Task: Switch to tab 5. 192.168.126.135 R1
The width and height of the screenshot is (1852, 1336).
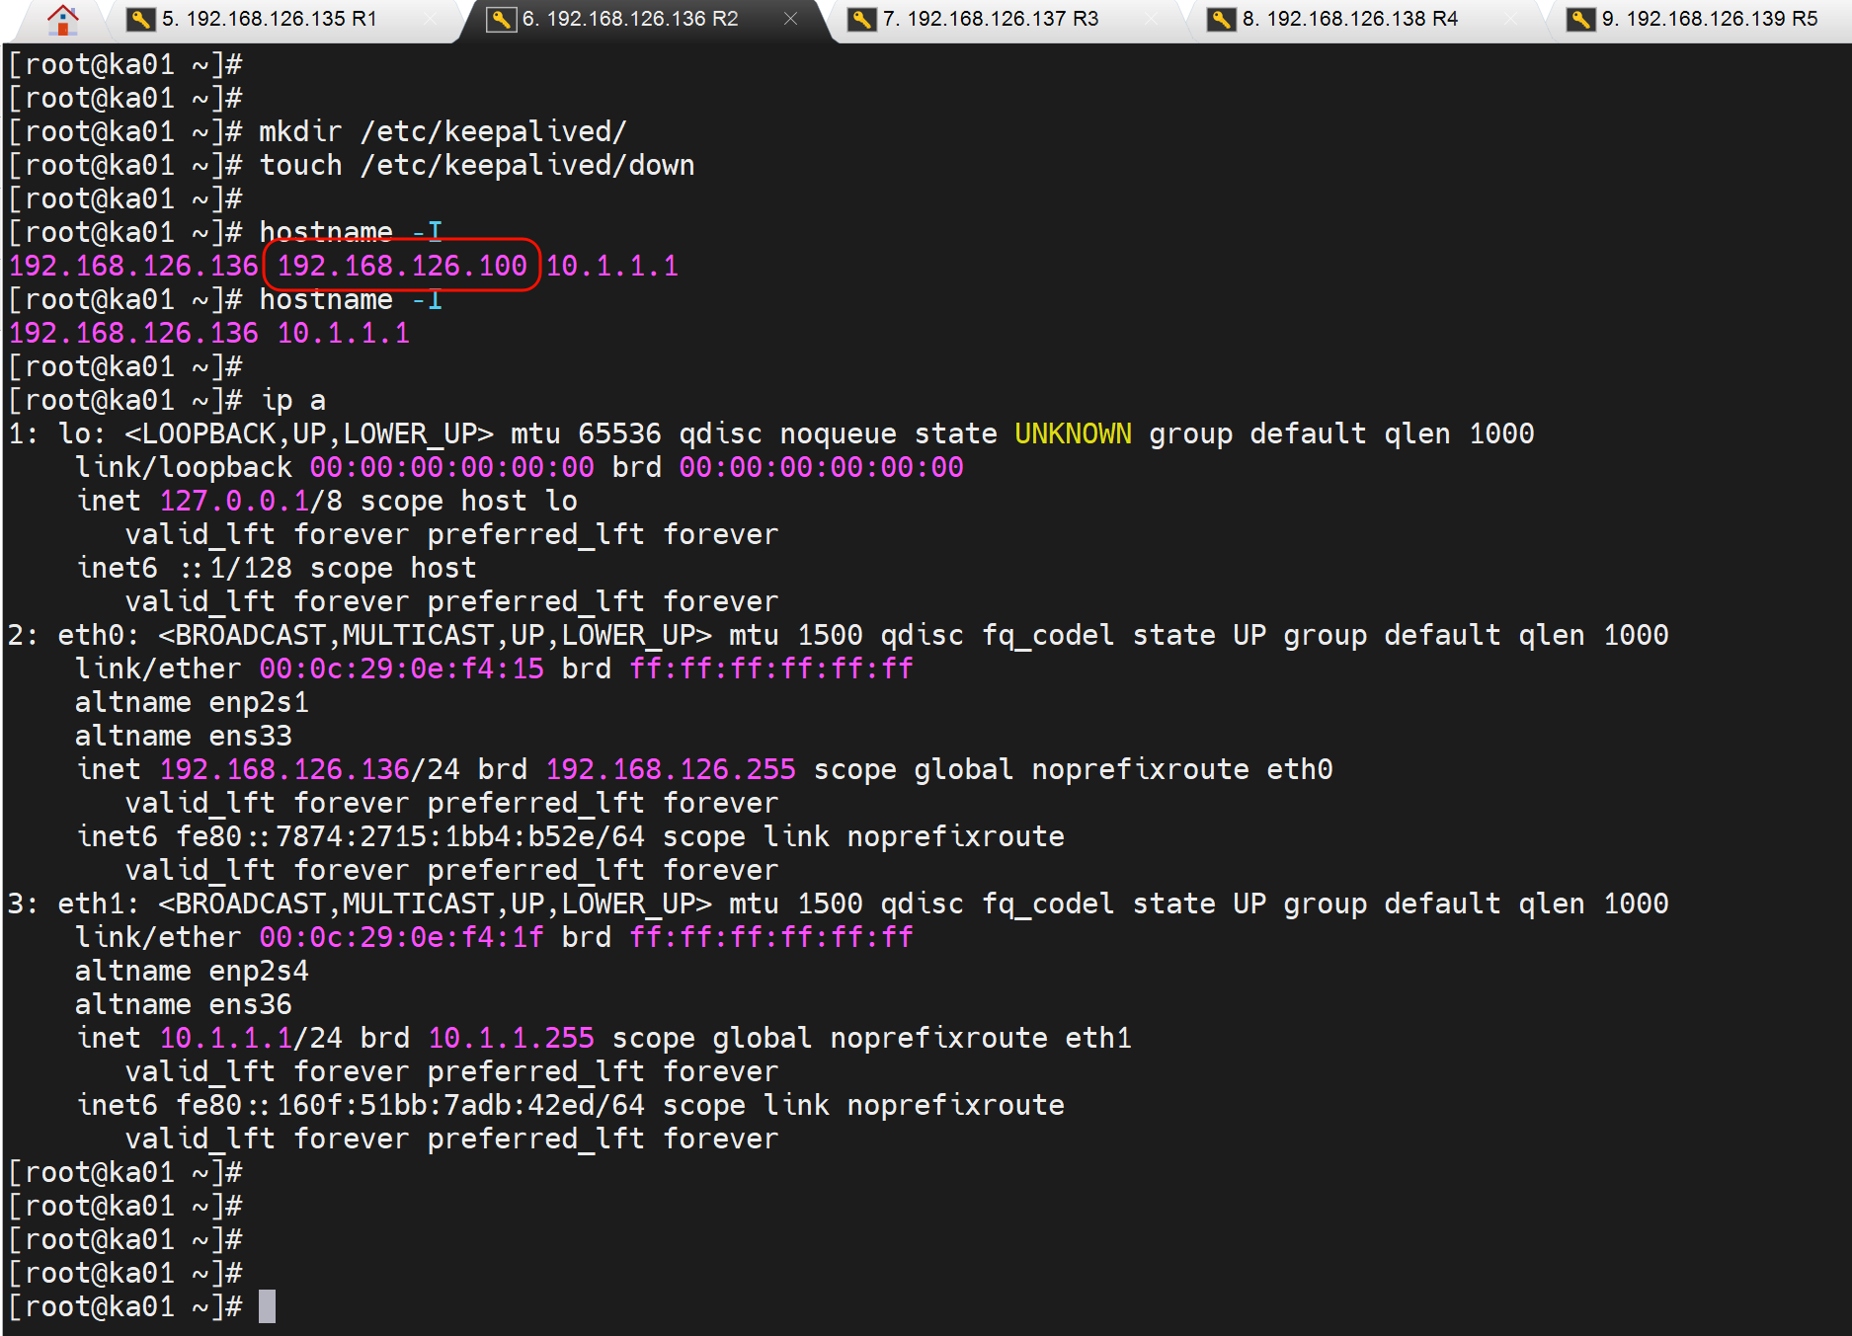Action: (267, 18)
